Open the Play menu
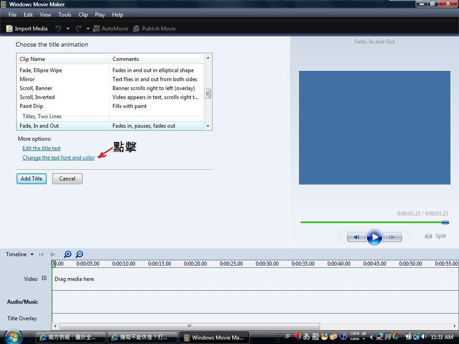The width and height of the screenshot is (459, 344). 100,15
